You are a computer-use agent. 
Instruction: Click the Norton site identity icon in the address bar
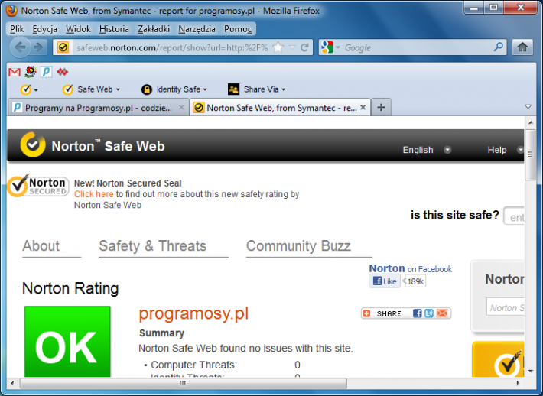click(x=63, y=47)
